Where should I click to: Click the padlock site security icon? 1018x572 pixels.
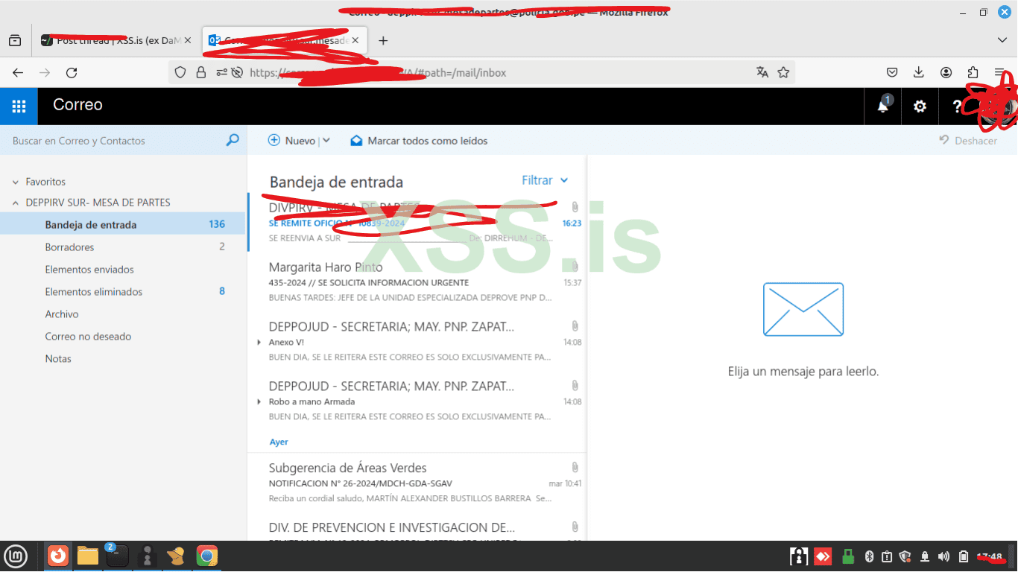pos(200,72)
